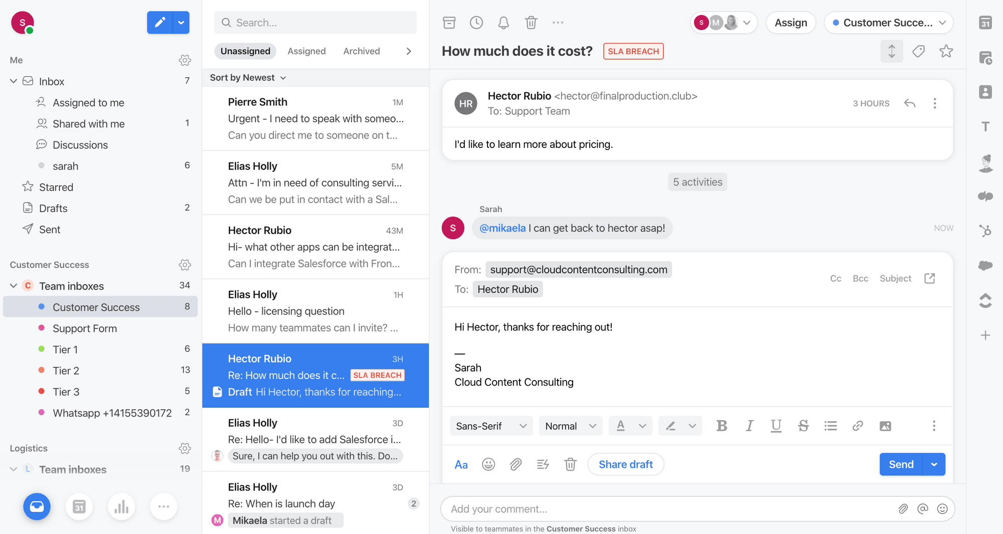This screenshot has height=534, width=1003.
Task: Insert a hyperlink
Action: pos(858,426)
